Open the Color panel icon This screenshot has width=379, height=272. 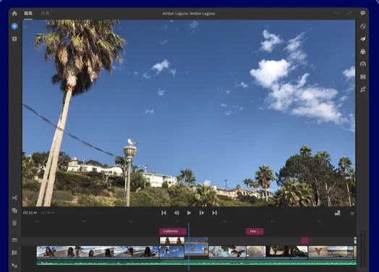pos(363,51)
